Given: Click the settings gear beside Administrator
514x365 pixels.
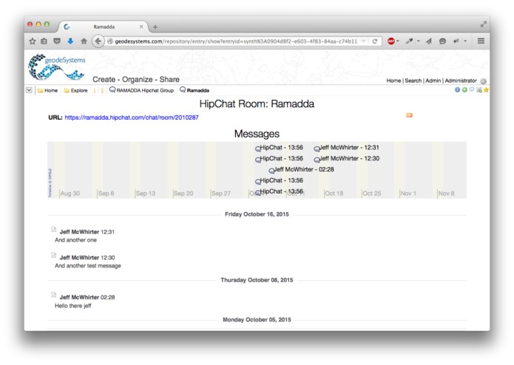Looking at the screenshot, I should pyautogui.click(x=483, y=81).
